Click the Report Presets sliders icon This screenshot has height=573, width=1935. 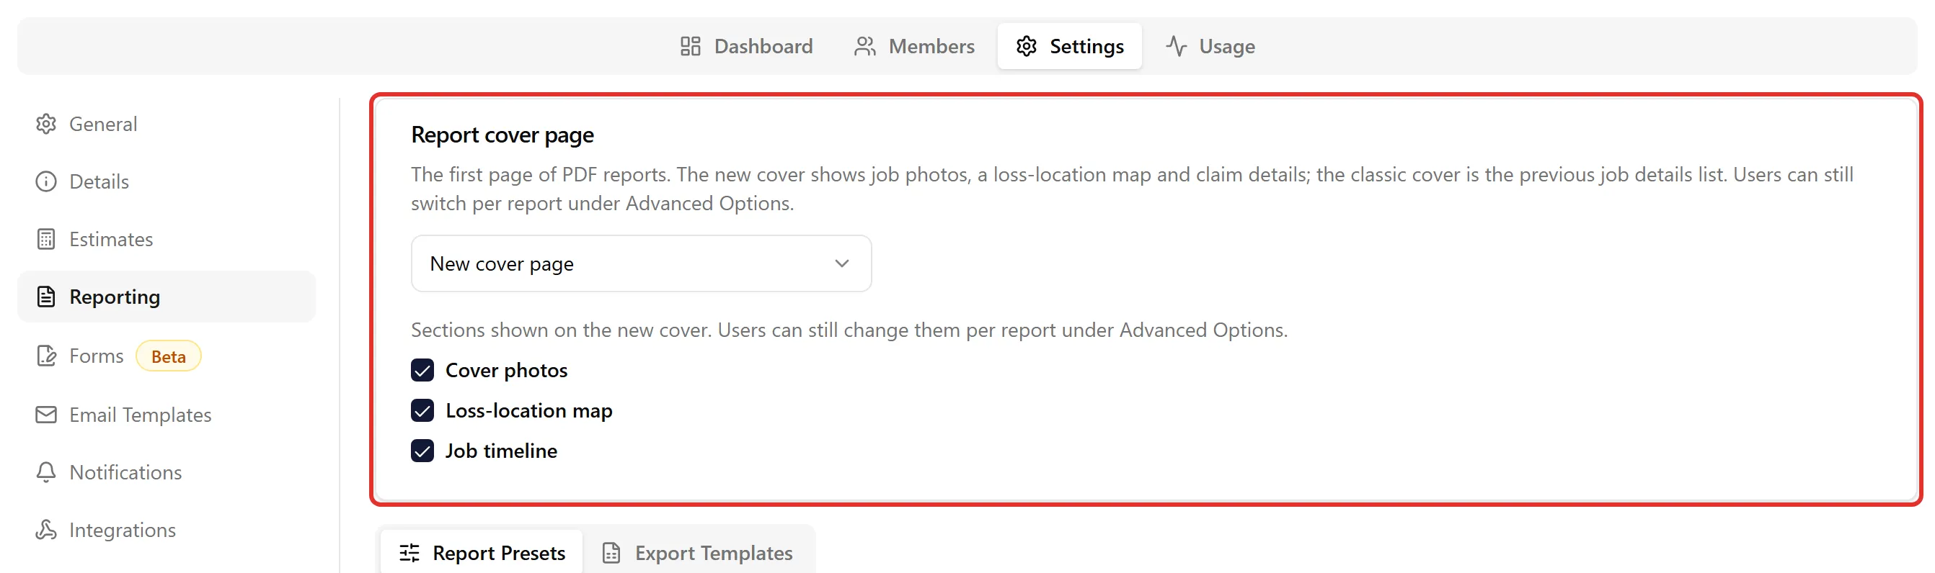pyautogui.click(x=409, y=554)
